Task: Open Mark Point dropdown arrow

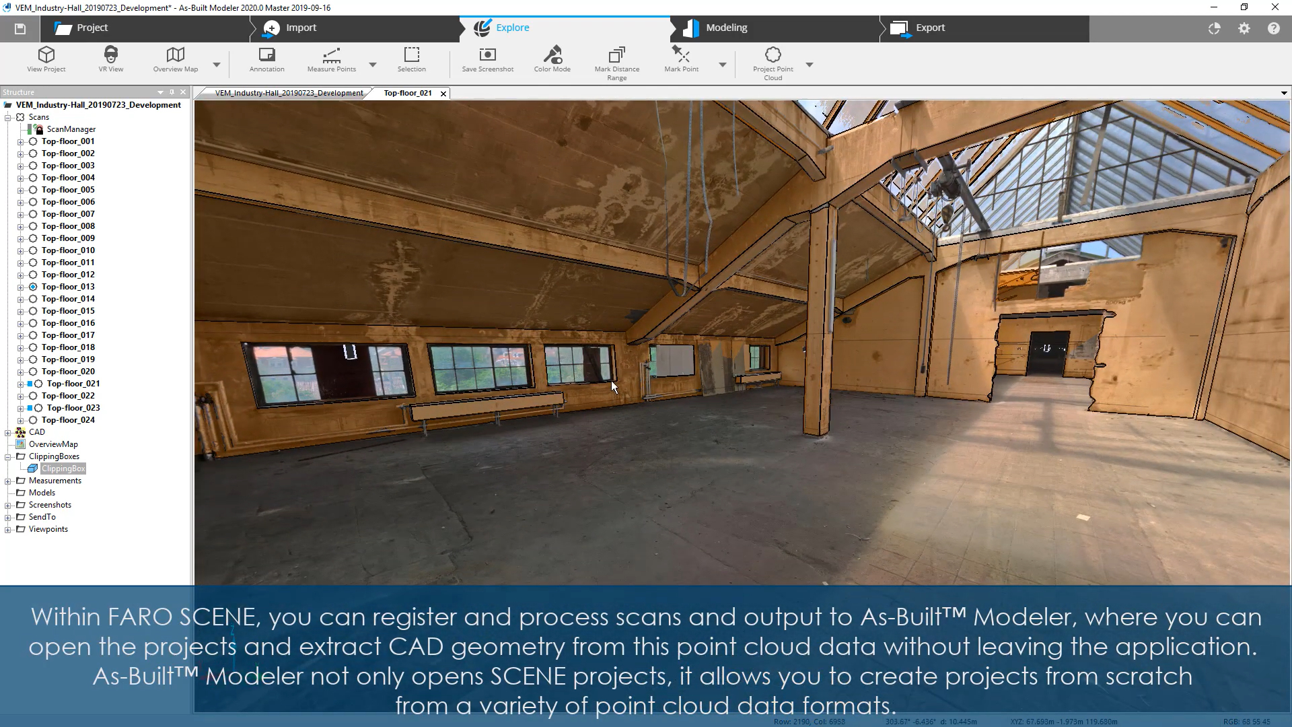Action: 722,65
